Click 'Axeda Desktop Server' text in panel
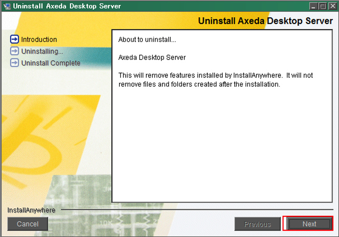Viewport: 339px width, 237px height. click(x=152, y=57)
